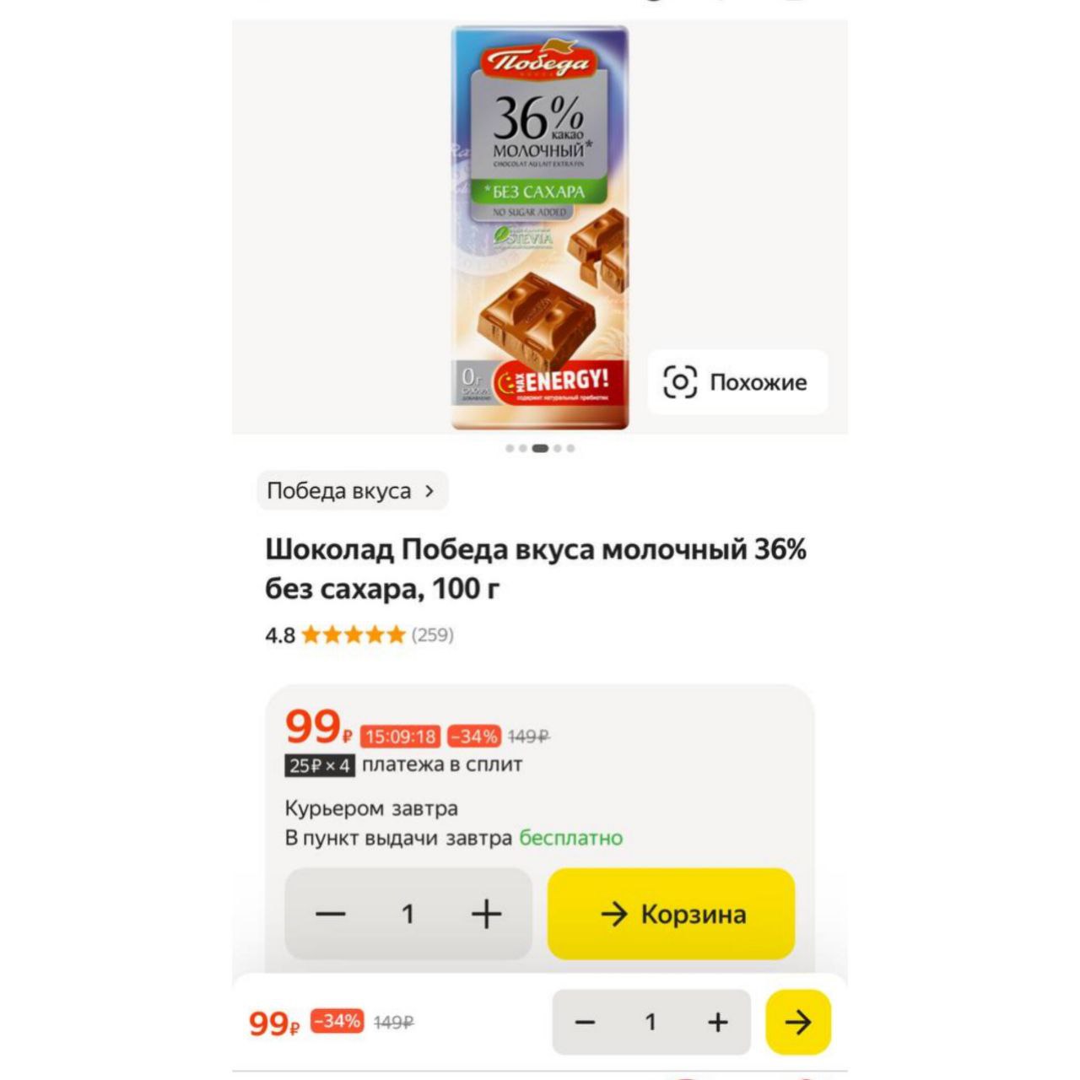The image size is (1080, 1080).
Task: Open reviews via the orange star rating
Action: point(354,635)
